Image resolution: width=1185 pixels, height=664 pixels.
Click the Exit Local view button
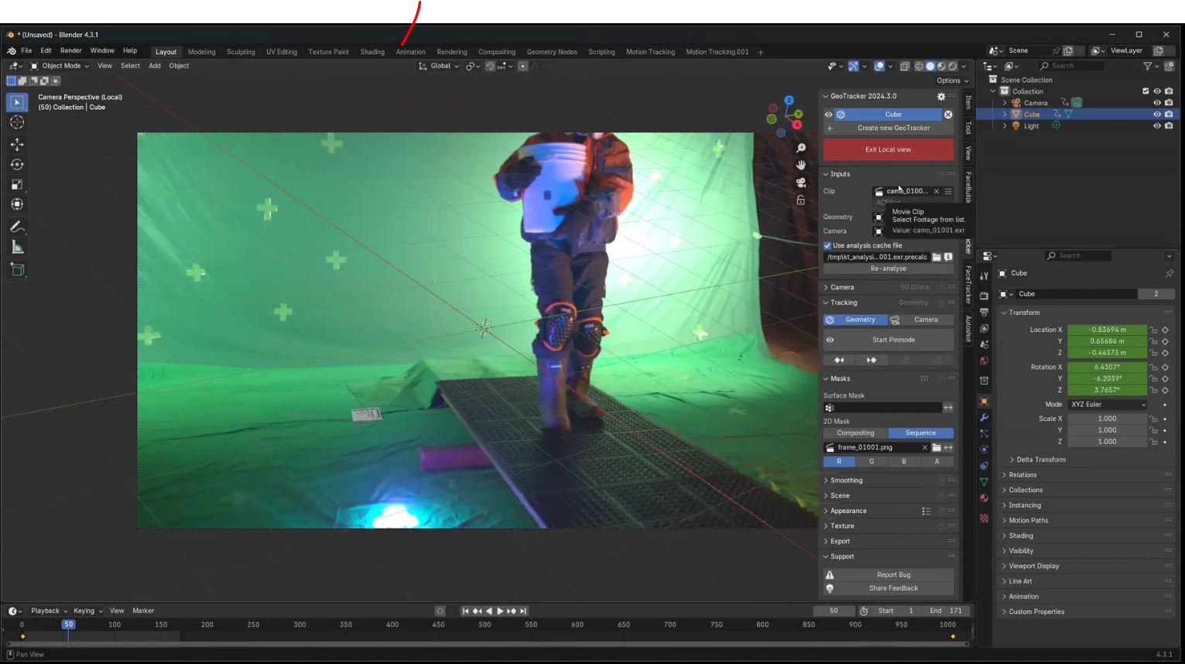click(888, 149)
